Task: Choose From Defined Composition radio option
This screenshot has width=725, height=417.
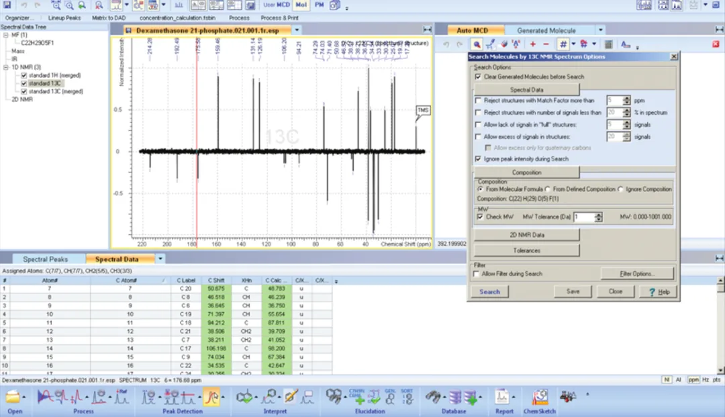Action: (548, 189)
